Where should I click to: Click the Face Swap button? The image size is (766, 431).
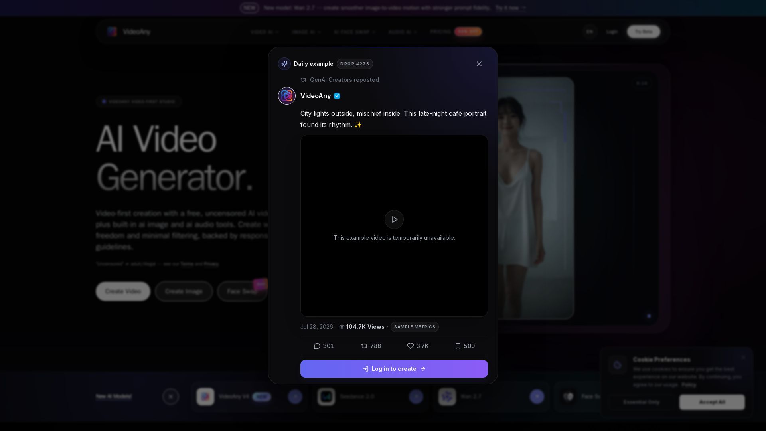click(x=242, y=291)
